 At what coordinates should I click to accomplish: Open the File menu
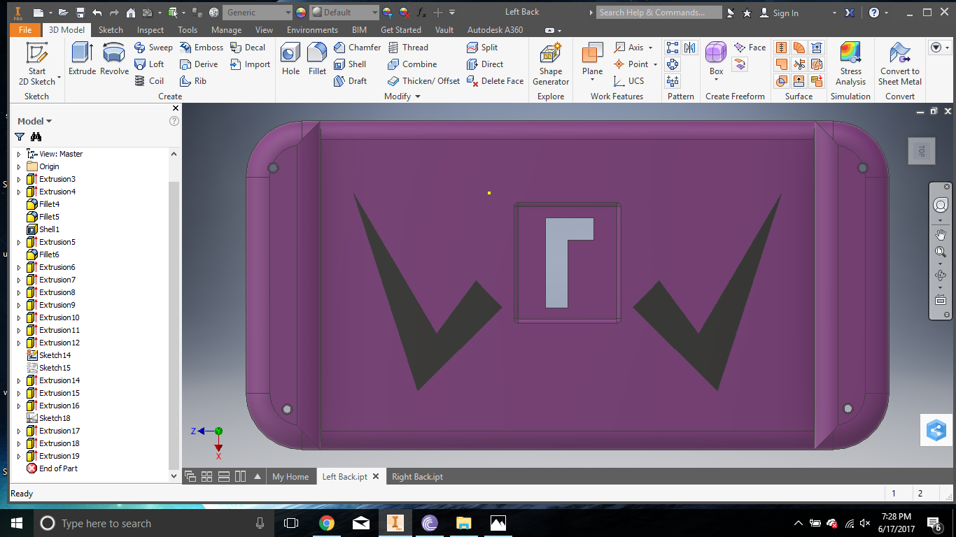(25, 30)
